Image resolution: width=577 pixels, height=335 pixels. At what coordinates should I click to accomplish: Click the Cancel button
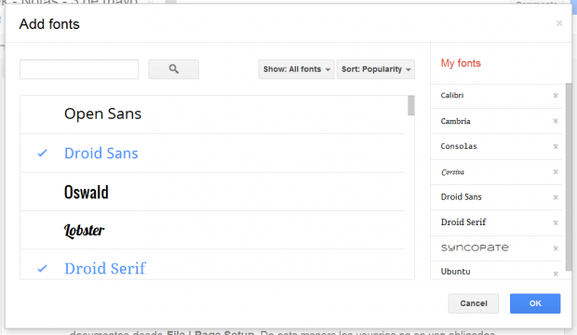tap(473, 303)
